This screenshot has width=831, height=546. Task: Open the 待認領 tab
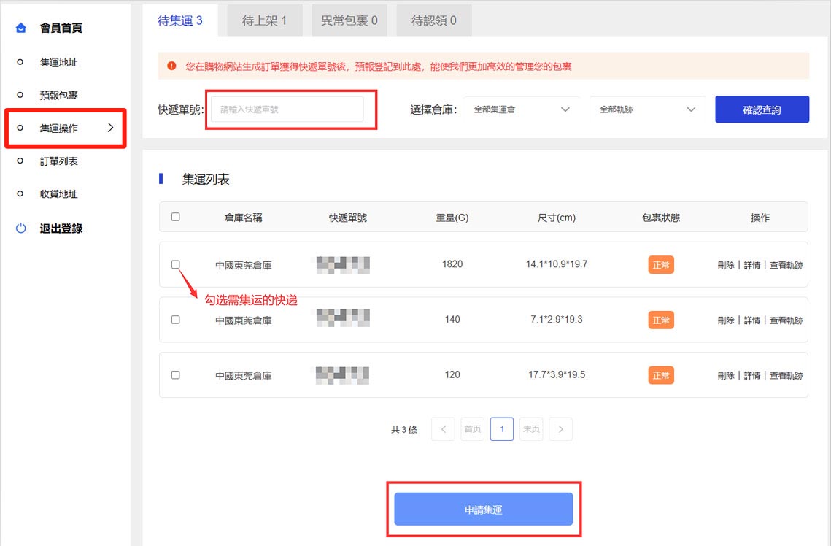[x=433, y=20]
